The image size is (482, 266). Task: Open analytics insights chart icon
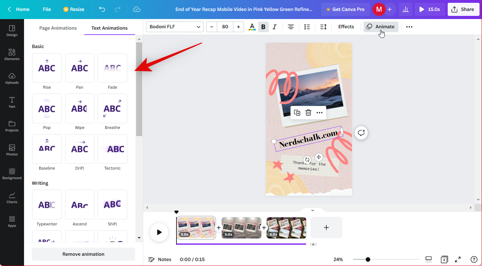pyautogui.click(x=406, y=10)
